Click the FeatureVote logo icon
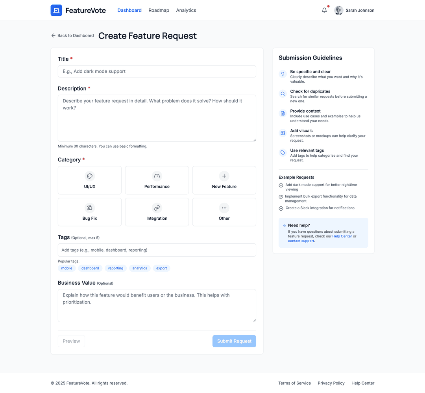This screenshot has height=393, width=425. 56,10
